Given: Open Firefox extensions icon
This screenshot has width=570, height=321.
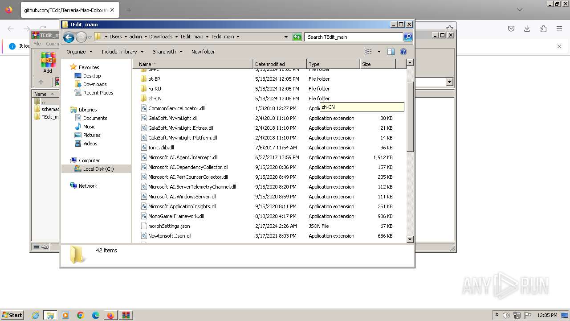Looking at the screenshot, I should [x=543, y=29].
